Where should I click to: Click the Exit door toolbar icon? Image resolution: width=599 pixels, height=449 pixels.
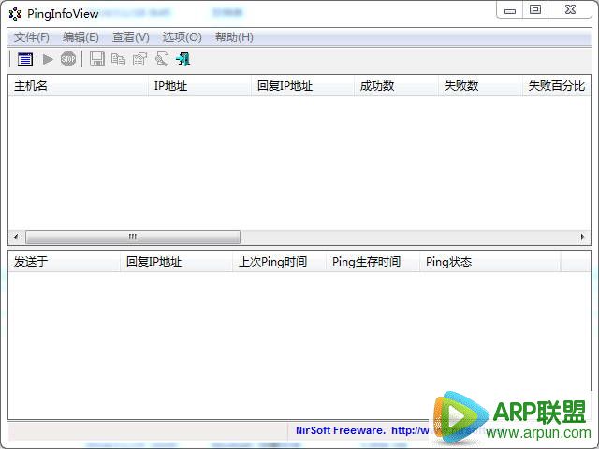(x=183, y=59)
